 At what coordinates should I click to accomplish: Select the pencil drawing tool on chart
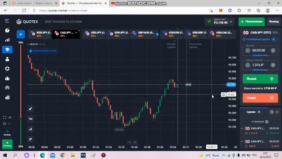(30, 109)
